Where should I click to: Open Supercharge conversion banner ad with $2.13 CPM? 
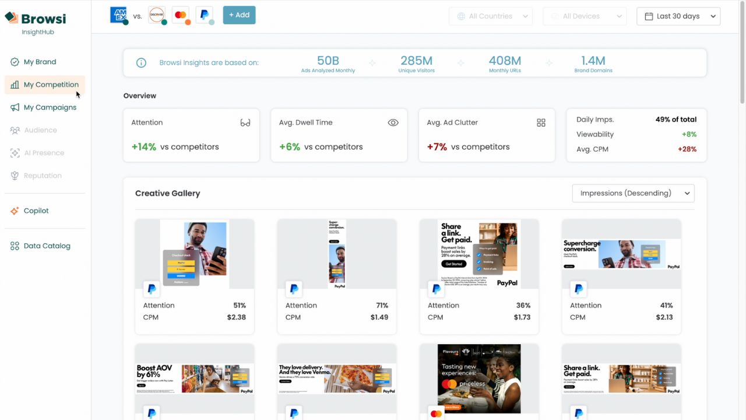tap(621, 254)
